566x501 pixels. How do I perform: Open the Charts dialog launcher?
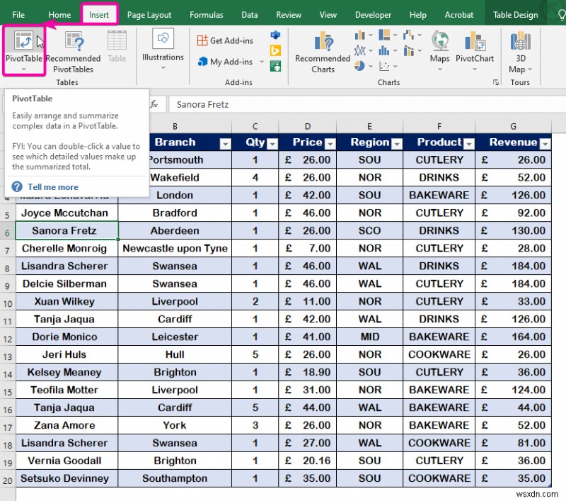(497, 84)
